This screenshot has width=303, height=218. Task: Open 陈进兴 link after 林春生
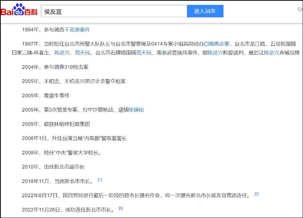point(62,52)
